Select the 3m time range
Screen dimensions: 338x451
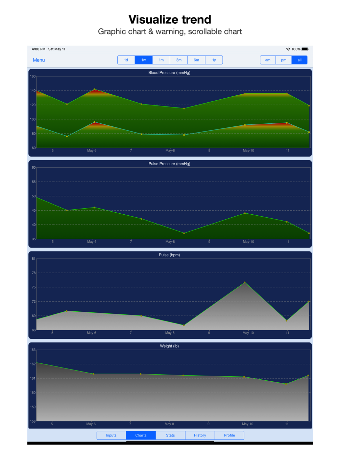[179, 60]
